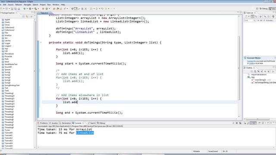Select doTimings method in Outline
The height and width of the screenshot is (155, 276).
pos(263,83)
